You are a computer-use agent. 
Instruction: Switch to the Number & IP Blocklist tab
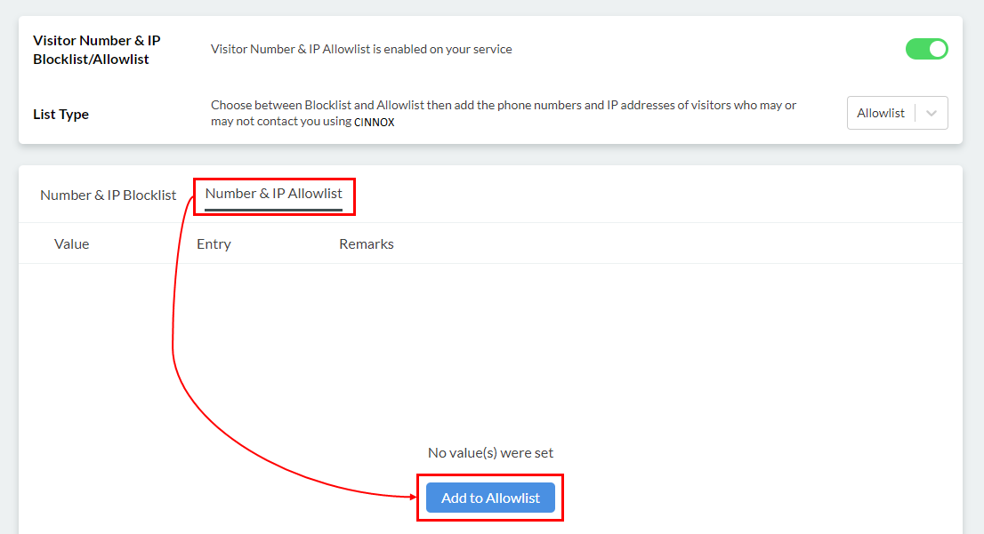pos(108,195)
